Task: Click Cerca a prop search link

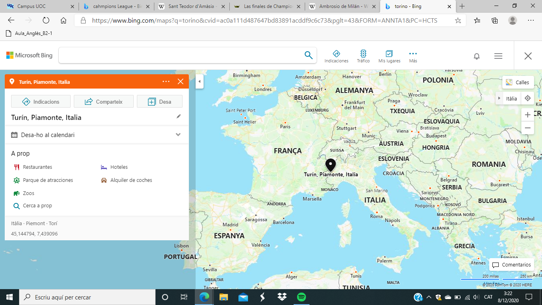Action: 33,206
